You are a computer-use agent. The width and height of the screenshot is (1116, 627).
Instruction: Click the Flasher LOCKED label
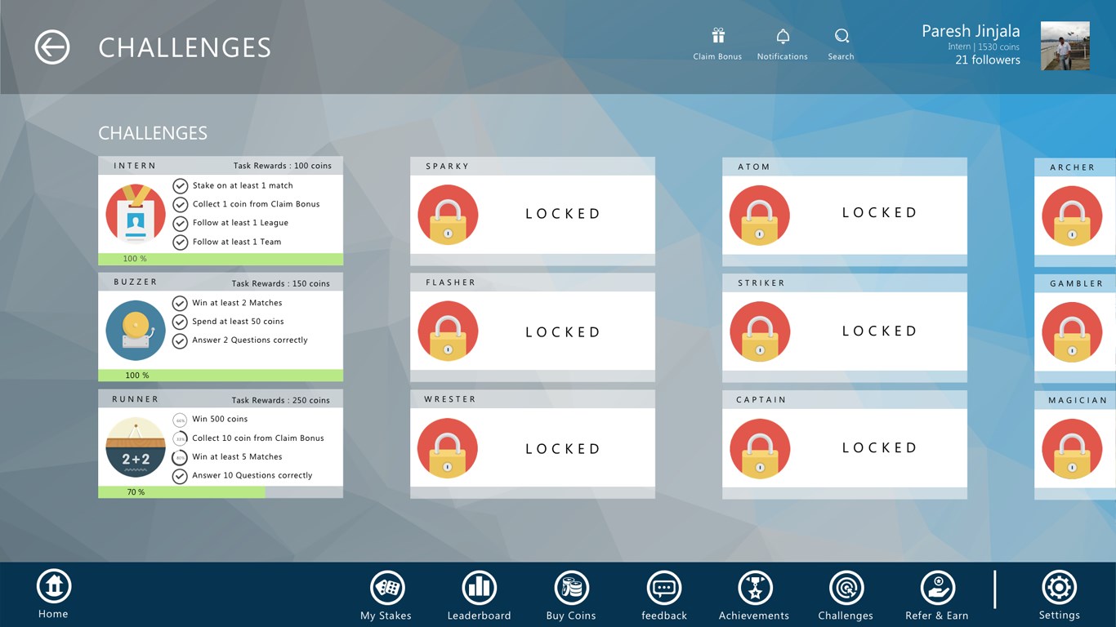tap(563, 332)
